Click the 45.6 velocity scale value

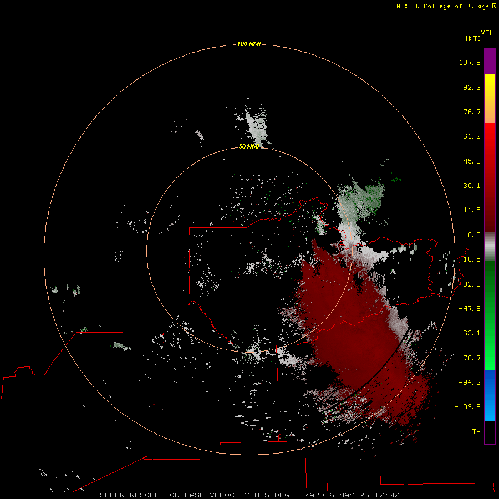472,161
